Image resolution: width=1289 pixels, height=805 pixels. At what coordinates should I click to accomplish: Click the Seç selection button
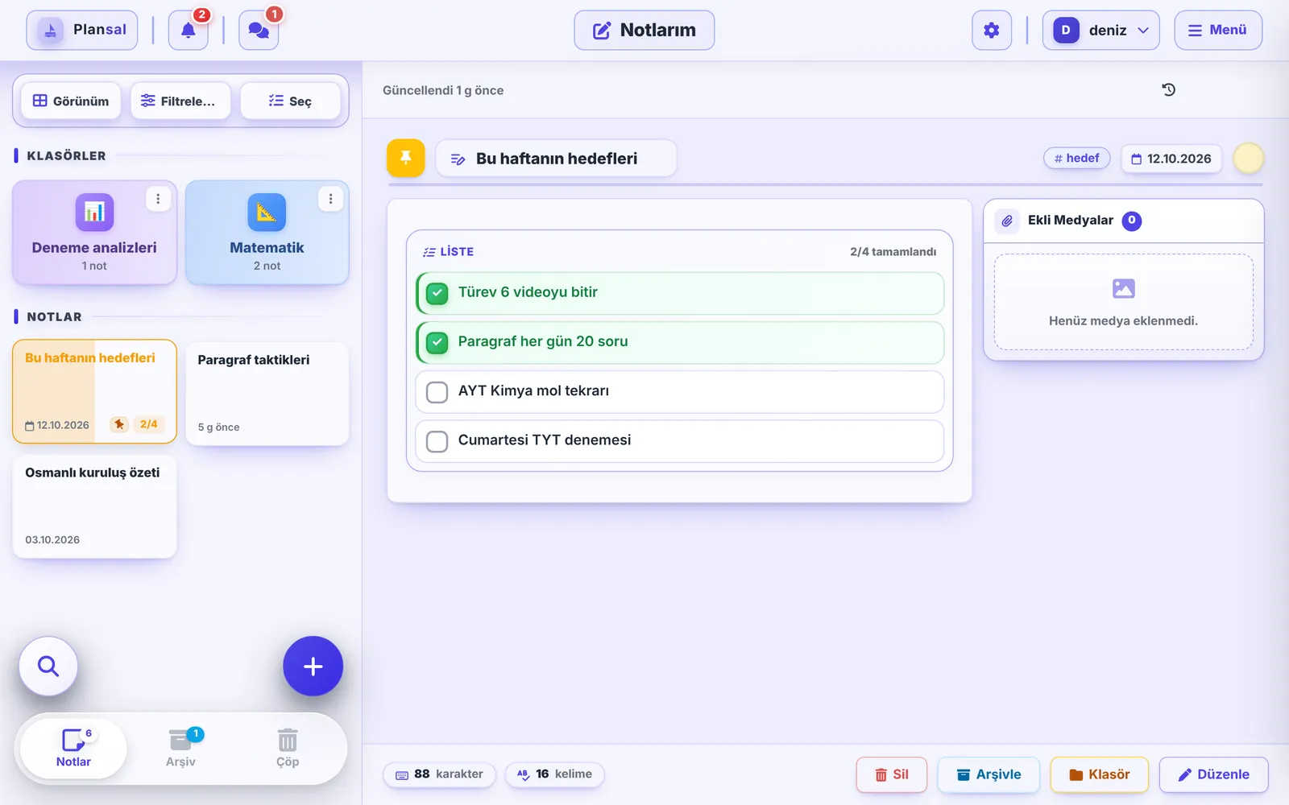tap(290, 101)
